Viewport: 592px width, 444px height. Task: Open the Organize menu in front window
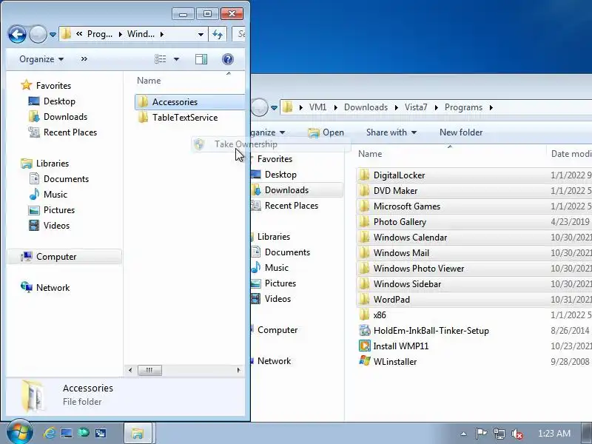(x=41, y=59)
